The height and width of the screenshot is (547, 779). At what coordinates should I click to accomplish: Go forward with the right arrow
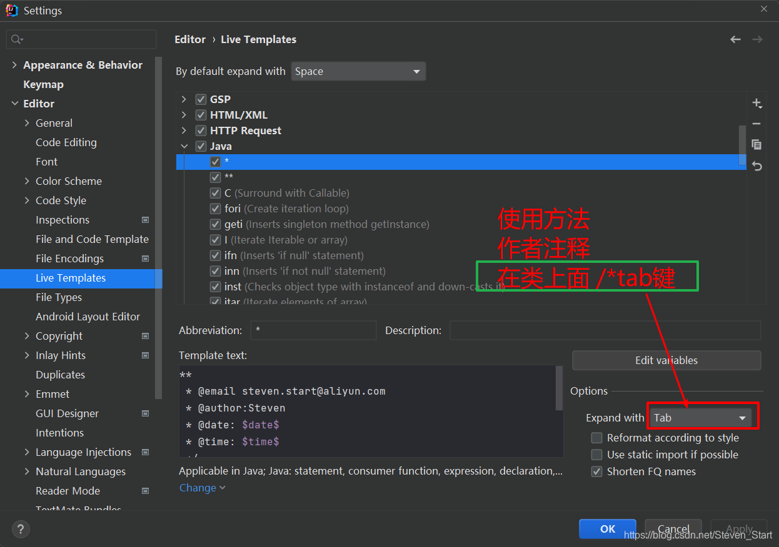(757, 39)
